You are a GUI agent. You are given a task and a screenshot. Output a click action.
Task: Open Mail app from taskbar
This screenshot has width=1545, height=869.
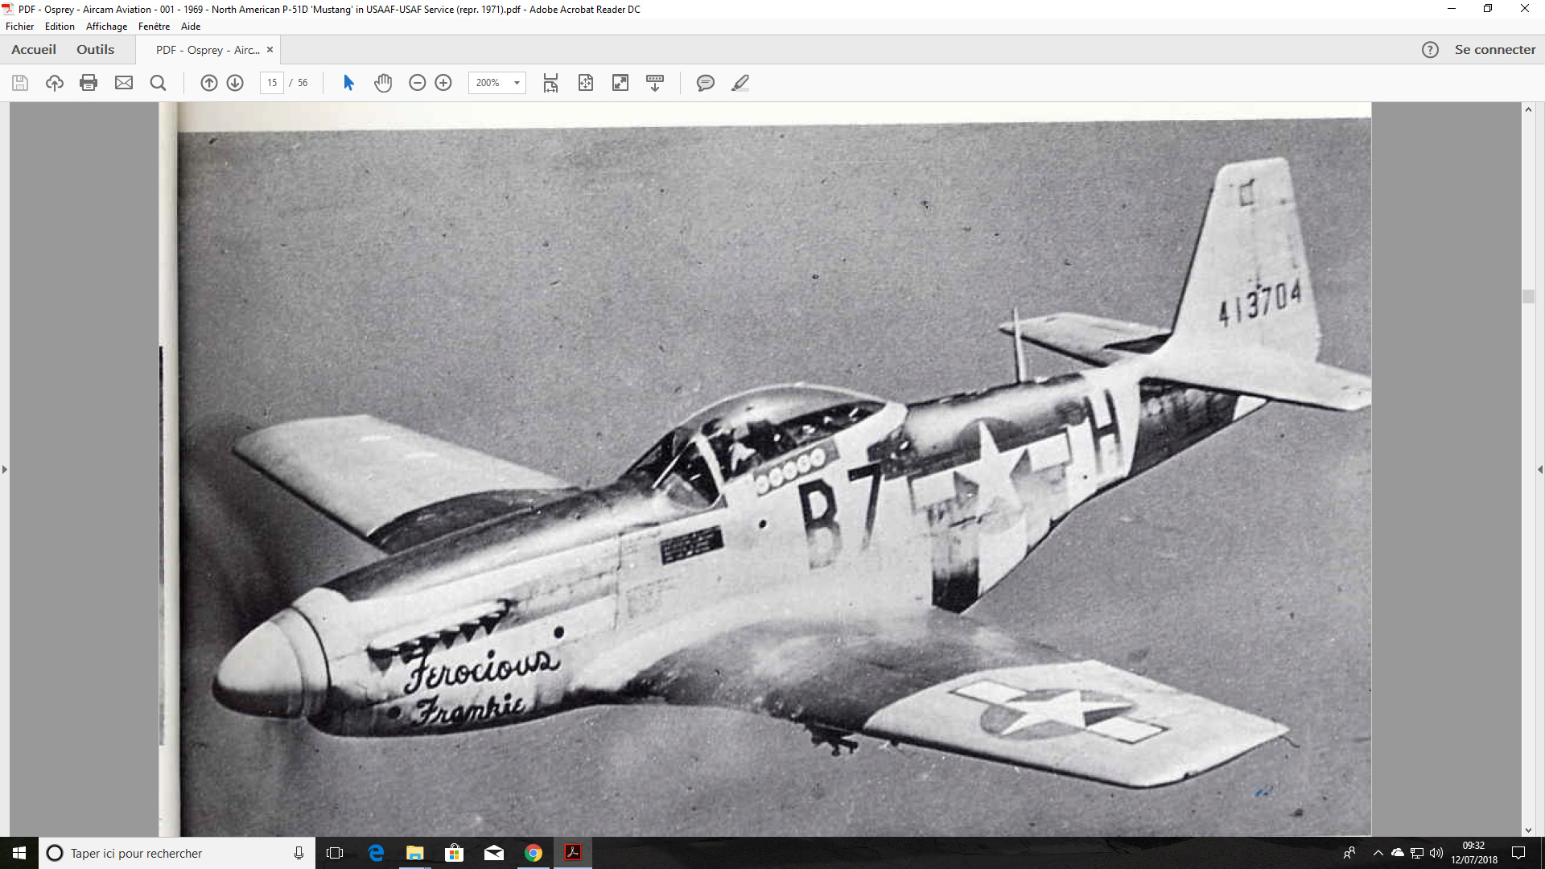tap(494, 853)
